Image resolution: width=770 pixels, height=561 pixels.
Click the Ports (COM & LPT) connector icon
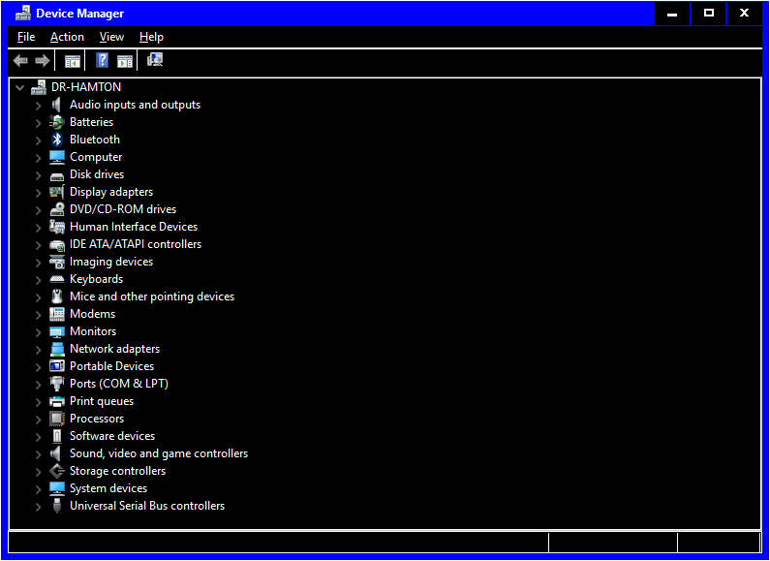coord(57,384)
